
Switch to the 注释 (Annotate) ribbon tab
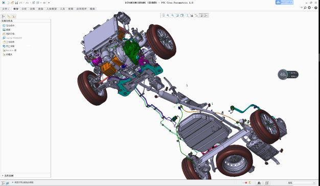click(x=32, y=9)
